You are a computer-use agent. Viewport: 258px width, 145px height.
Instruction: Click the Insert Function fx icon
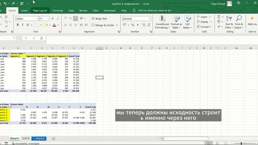click(x=42, y=38)
